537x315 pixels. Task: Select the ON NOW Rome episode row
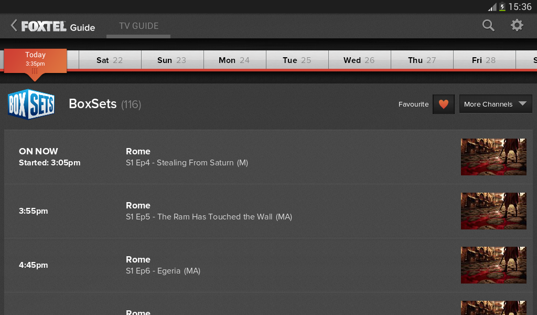(236, 157)
